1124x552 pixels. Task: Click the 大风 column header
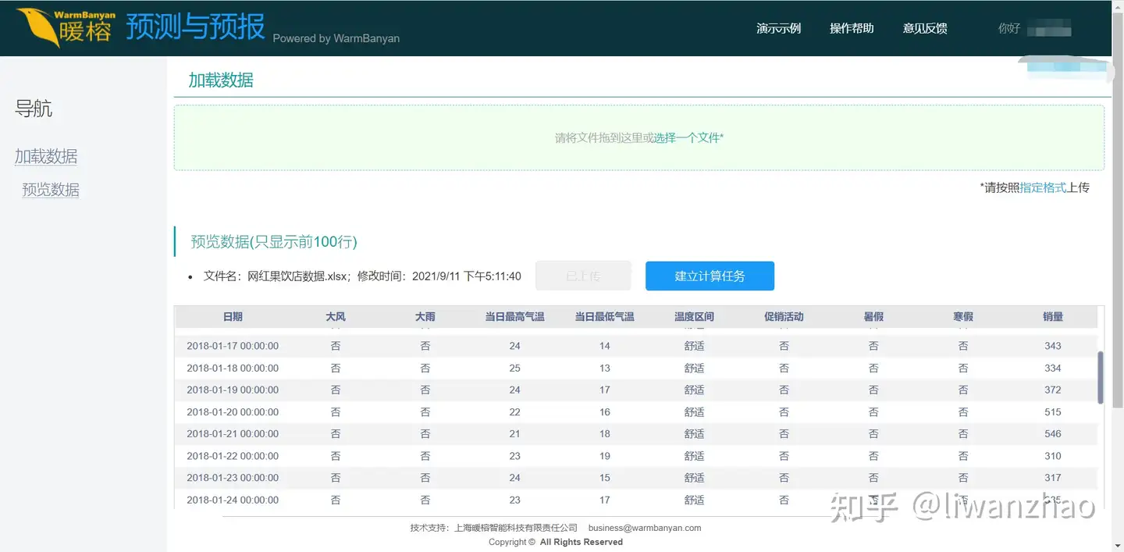pos(336,317)
